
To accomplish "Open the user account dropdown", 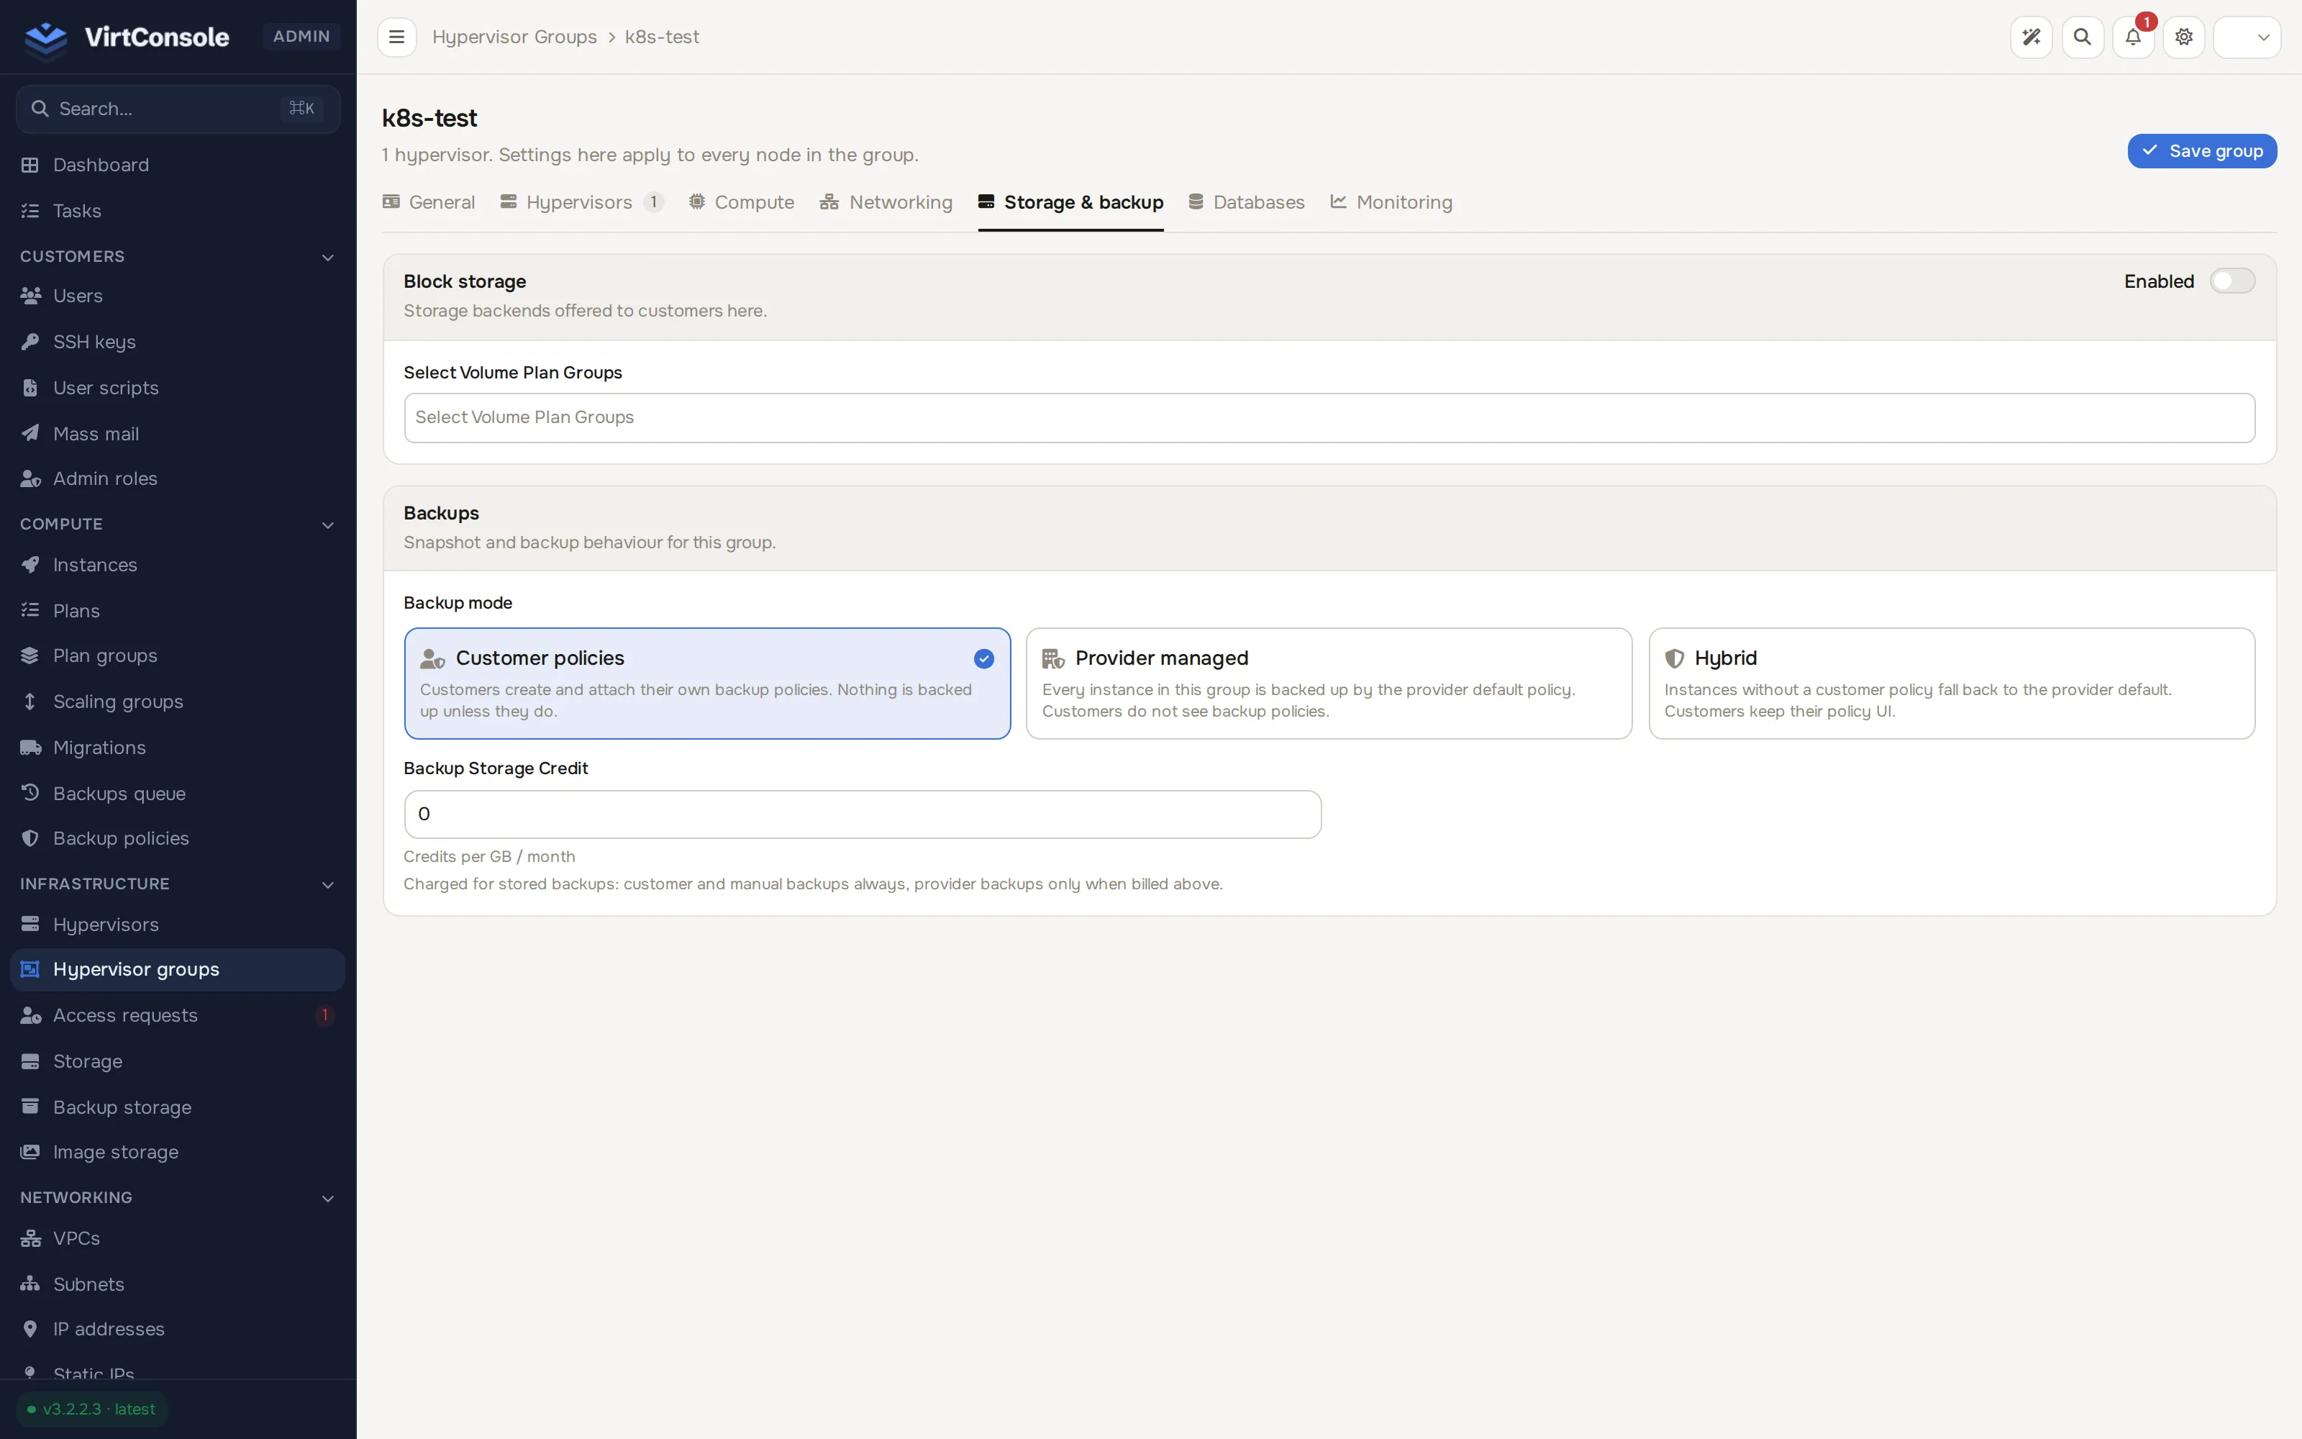I will click(x=2247, y=37).
